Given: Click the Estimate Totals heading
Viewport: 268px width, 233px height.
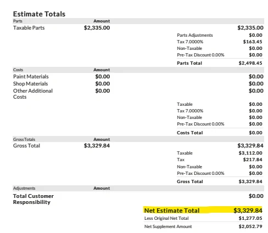Looking at the screenshot, I should [x=39, y=14].
